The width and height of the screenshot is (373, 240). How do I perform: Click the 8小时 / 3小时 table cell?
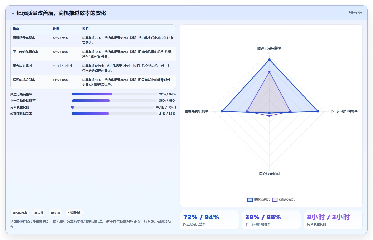point(62,66)
